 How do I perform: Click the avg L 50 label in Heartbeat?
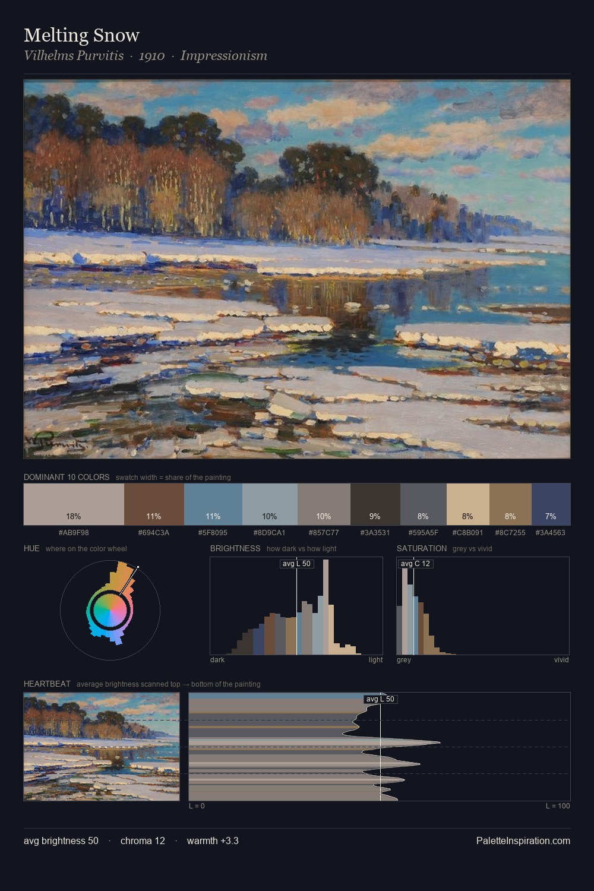[x=380, y=699]
